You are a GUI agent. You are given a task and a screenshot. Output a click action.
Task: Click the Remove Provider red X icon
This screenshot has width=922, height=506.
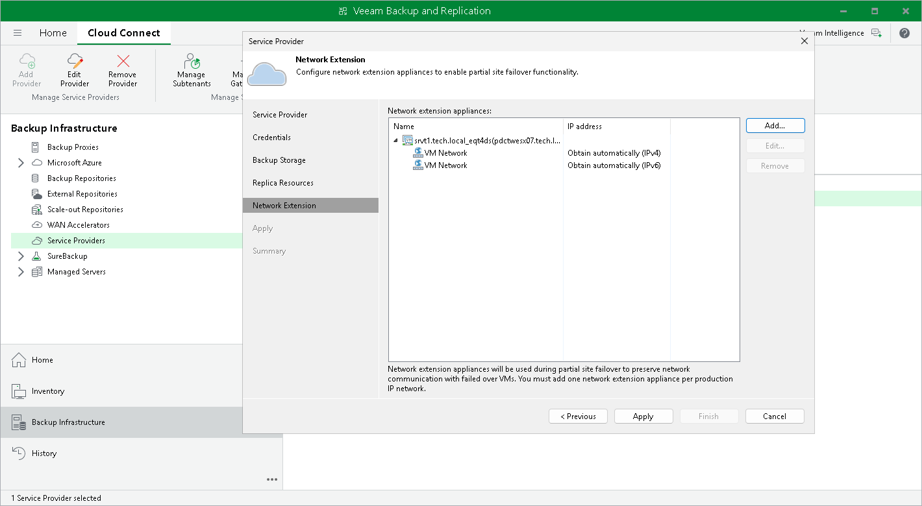coord(123,62)
